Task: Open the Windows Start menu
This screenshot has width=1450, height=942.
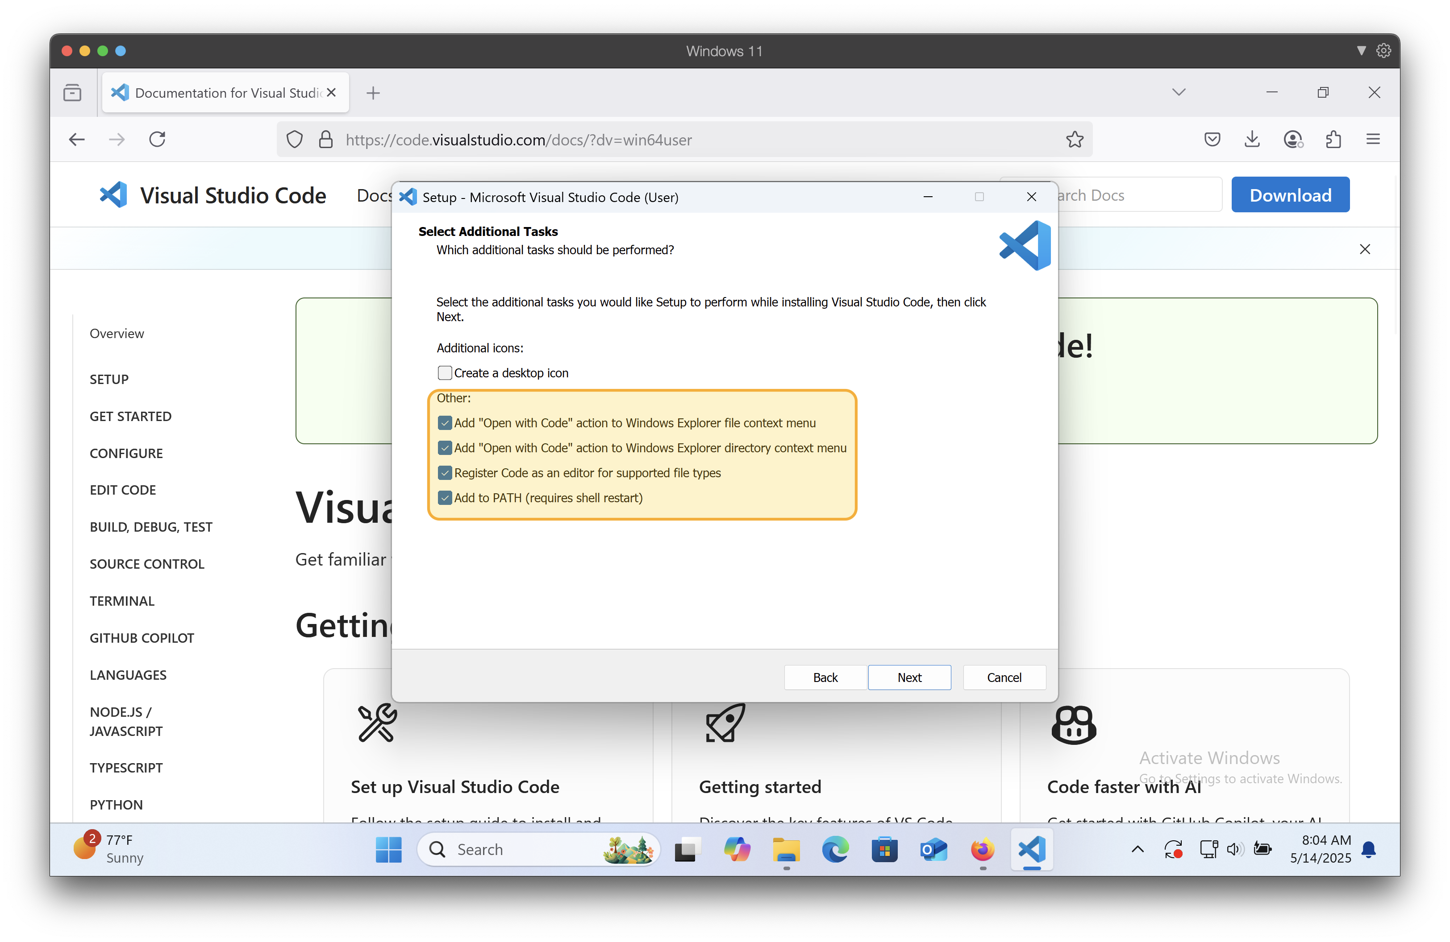Action: pos(389,849)
